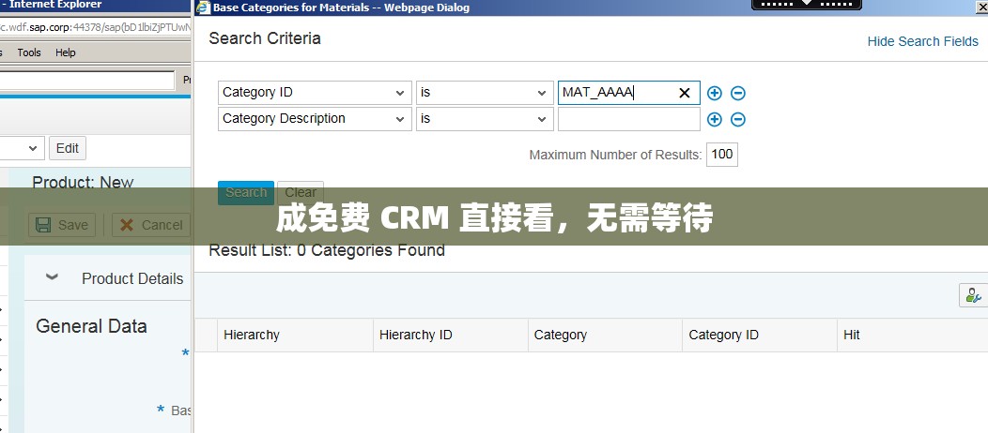Sort by the Hierarchy ID column header
Viewport: 988px width, 433px height.
[451, 335]
